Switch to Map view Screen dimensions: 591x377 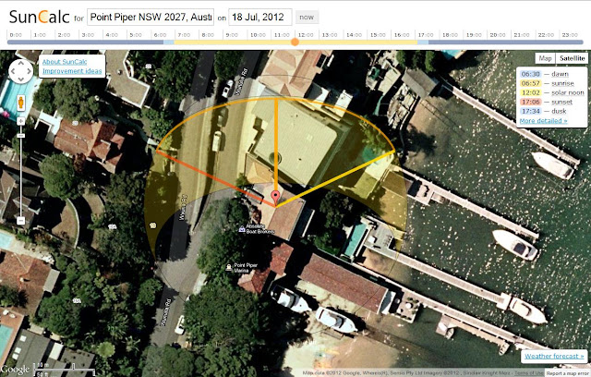click(546, 58)
